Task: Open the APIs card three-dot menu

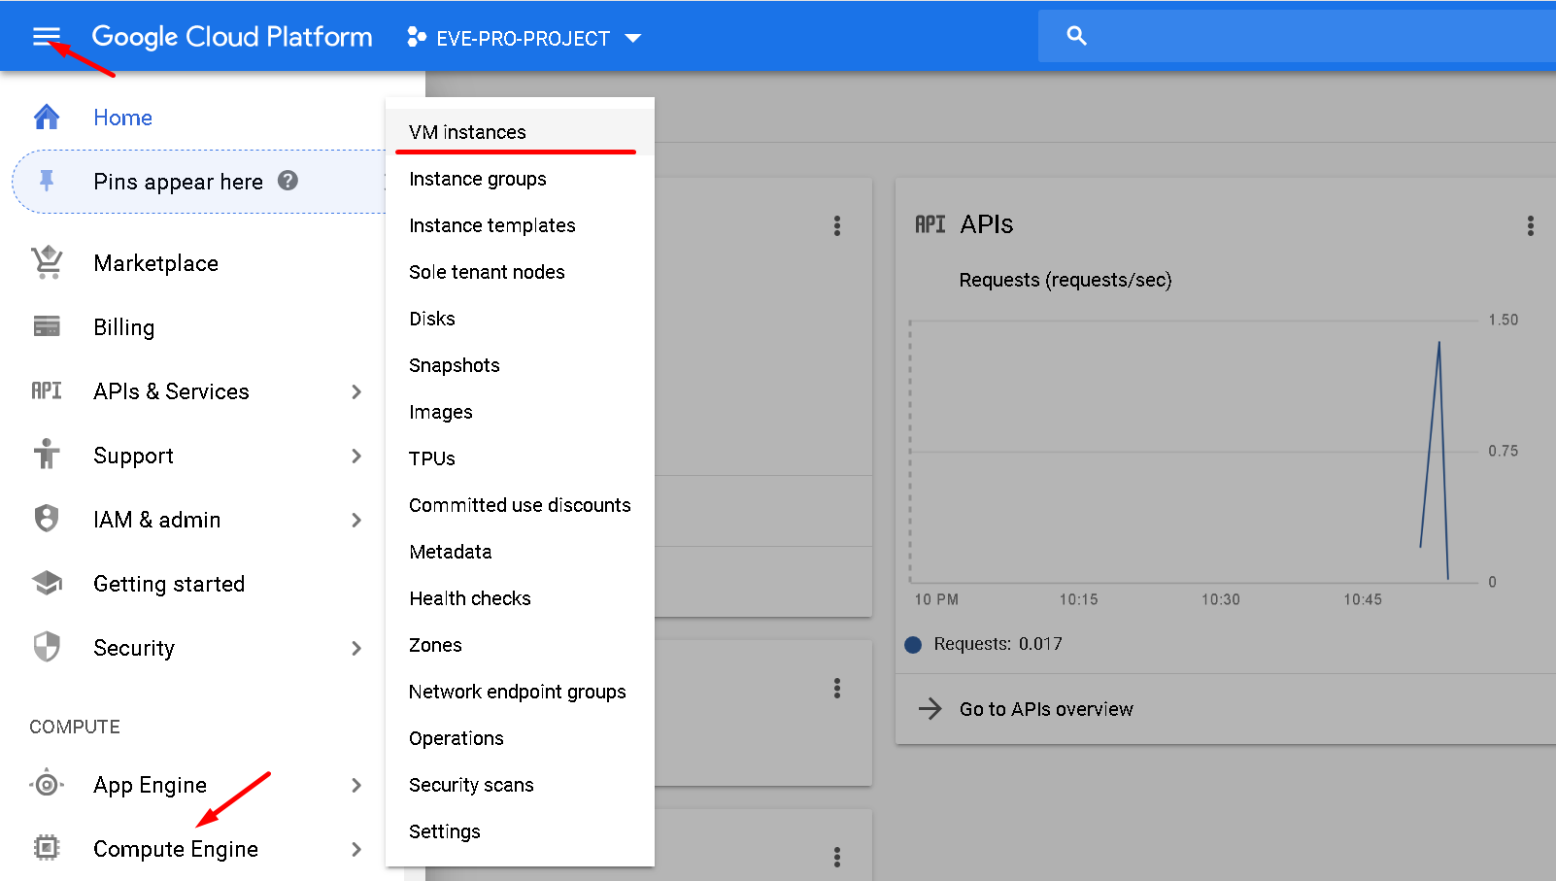Action: click(1530, 225)
